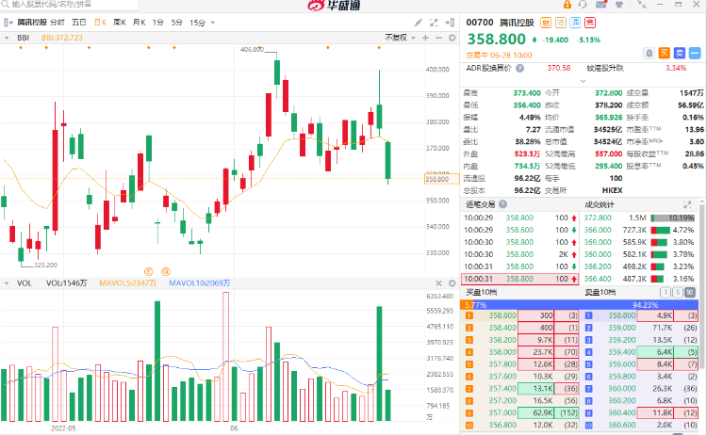
Task: Click the @ event marker
Action: pos(166,271)
